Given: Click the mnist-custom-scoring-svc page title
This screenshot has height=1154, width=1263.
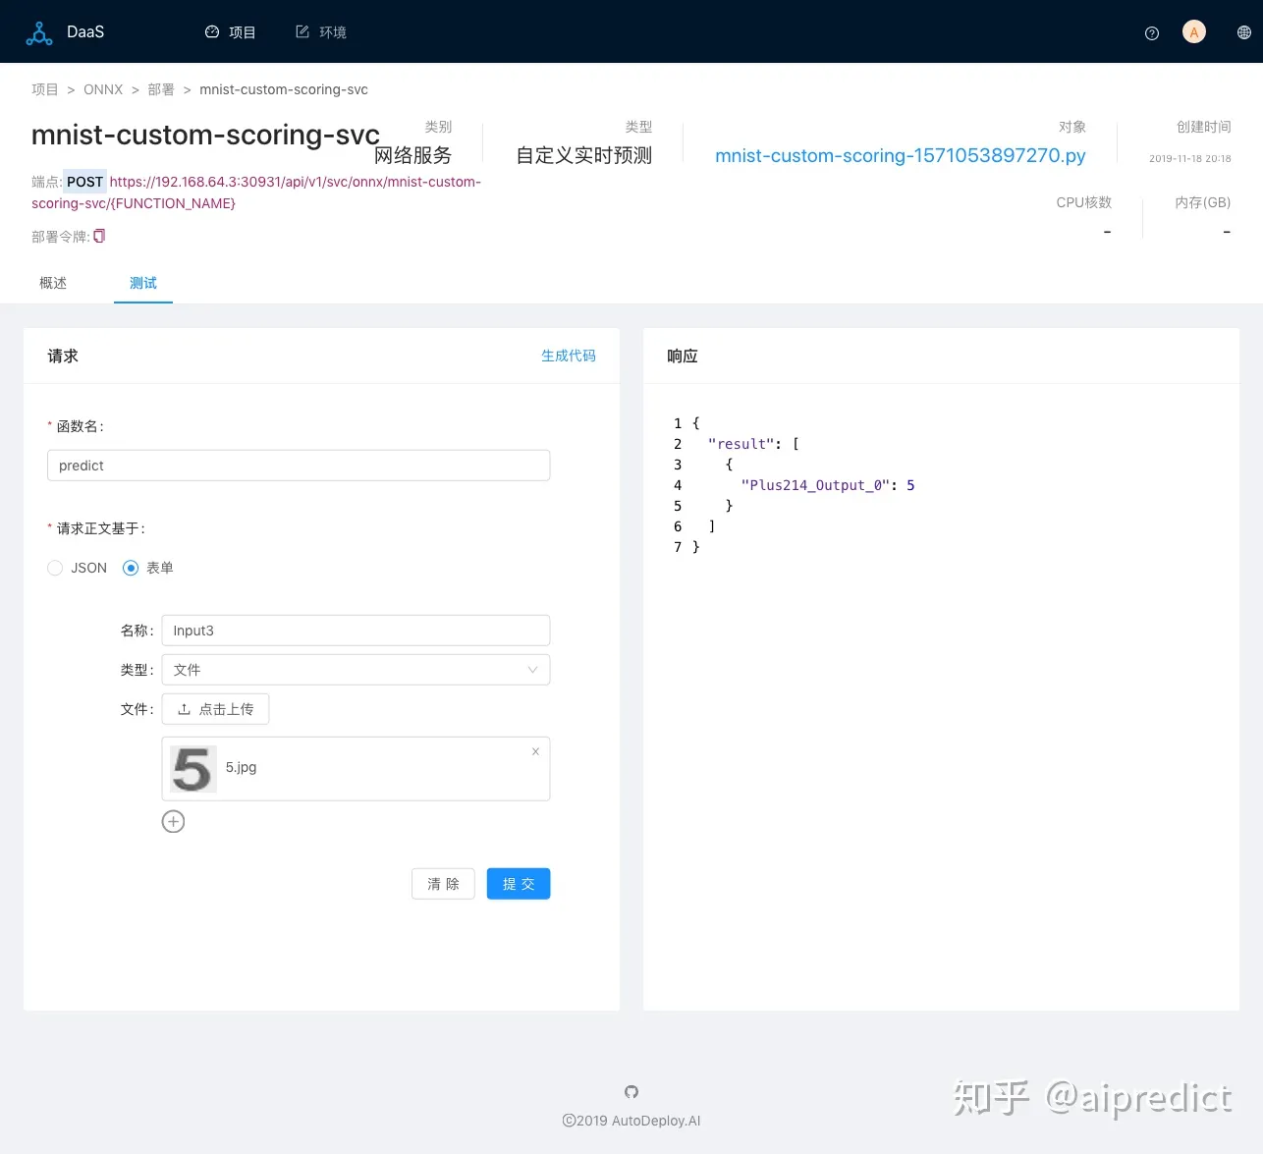Looking at the screenshot, I should tap(205, 135).
